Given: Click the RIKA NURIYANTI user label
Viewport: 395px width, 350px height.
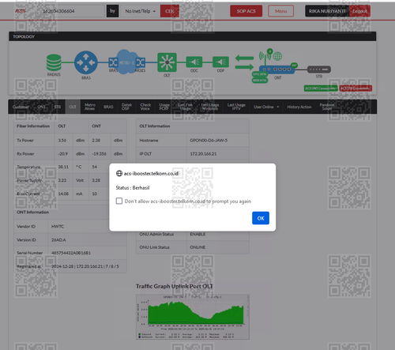Looking at the screenshot, I should coord(327,11).
